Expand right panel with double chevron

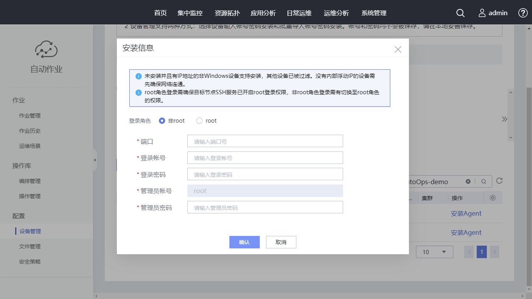click(505, 119)
